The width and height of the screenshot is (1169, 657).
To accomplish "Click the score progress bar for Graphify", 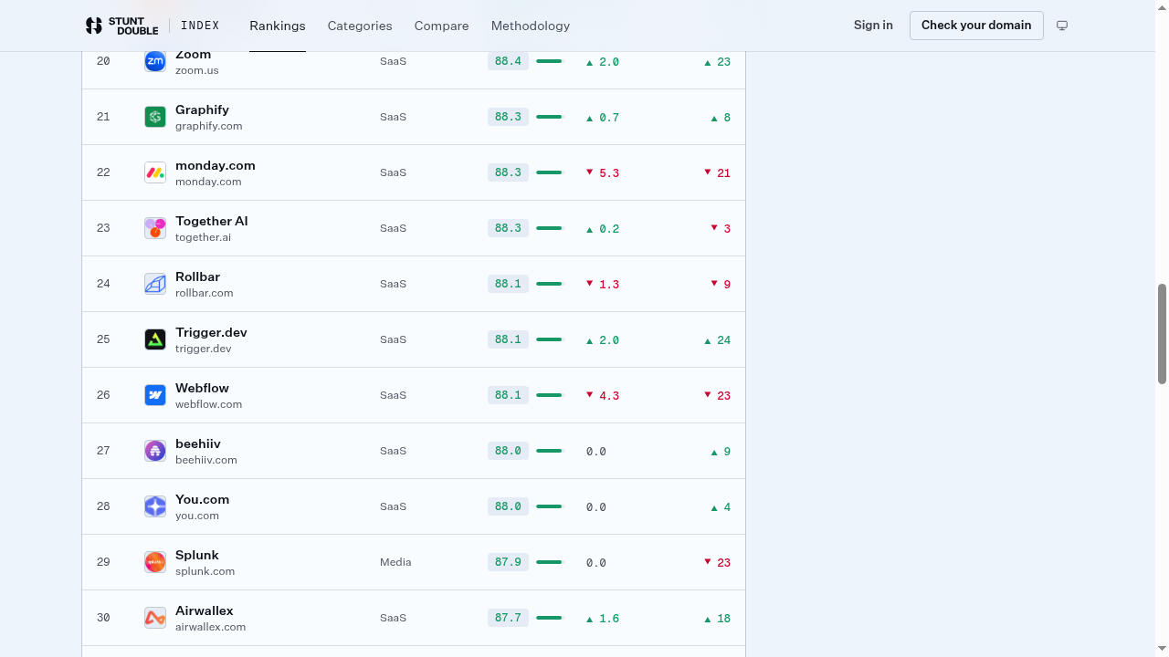I will tap(550, 117).
